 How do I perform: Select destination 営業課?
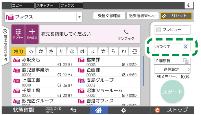(108, 62)
